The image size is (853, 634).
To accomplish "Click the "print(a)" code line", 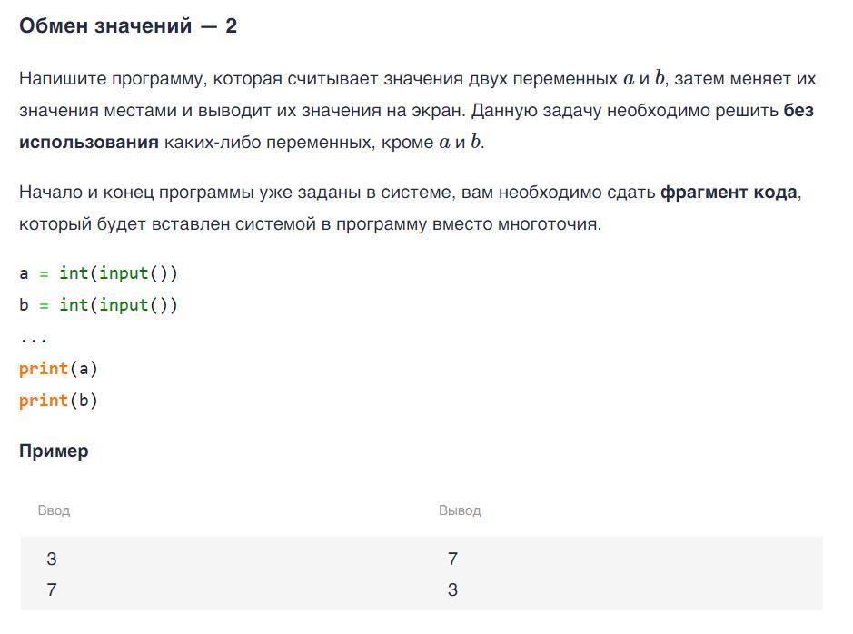I will coord(58,369).
